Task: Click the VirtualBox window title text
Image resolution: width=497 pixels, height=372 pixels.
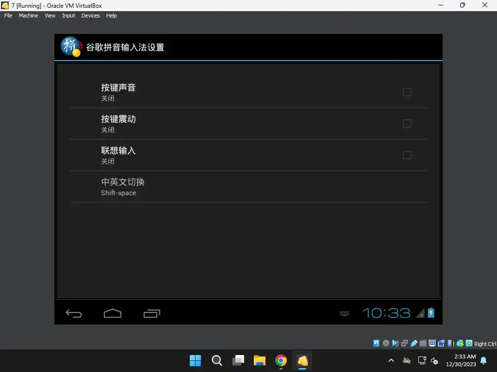Action: [57, 5]
